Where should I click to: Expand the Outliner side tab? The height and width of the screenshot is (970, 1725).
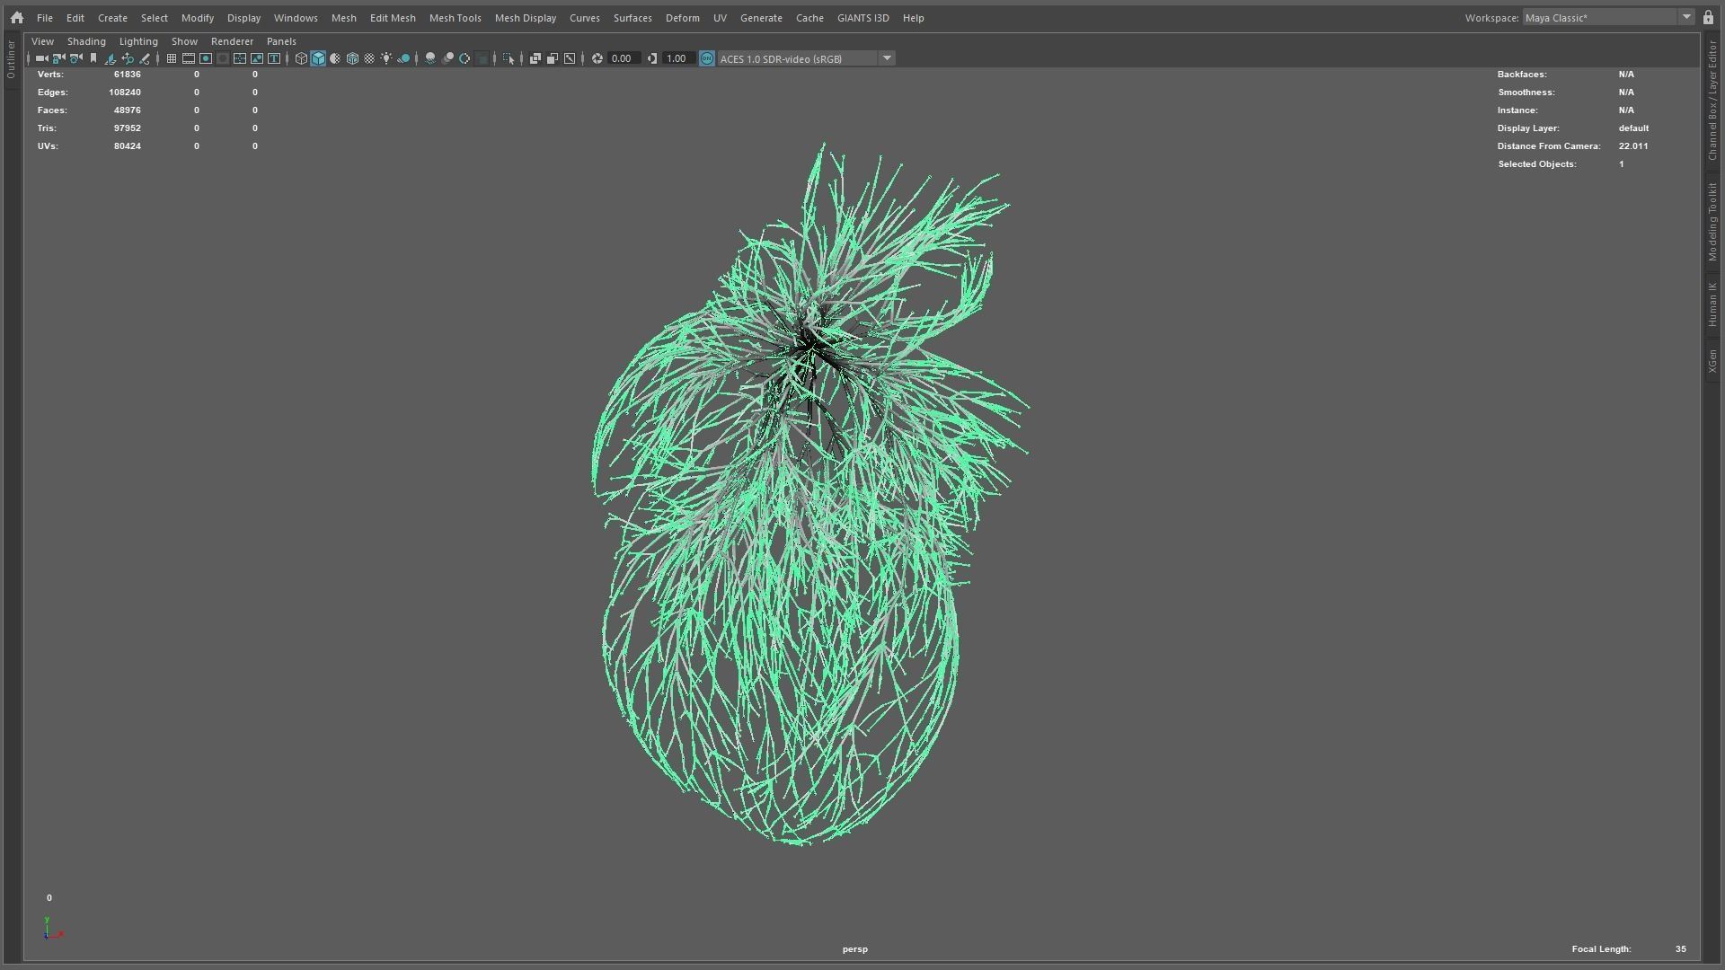tap(11, 60)
